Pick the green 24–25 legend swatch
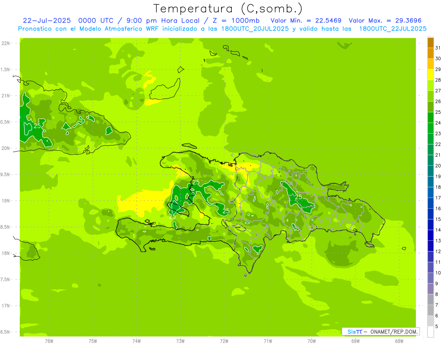The image size is (448, 346). (430, 118)
